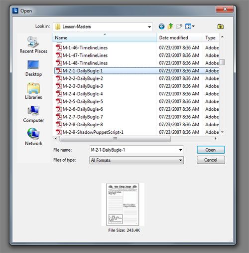
Task: Click the Cancel button
Action: 211,160
